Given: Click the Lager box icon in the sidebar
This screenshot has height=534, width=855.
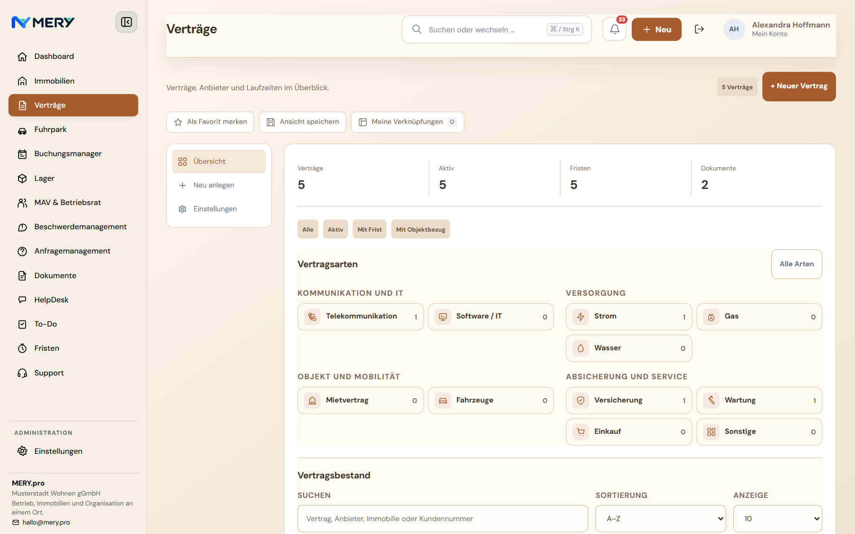Looking at the screenshot, I should click(22, 178).
